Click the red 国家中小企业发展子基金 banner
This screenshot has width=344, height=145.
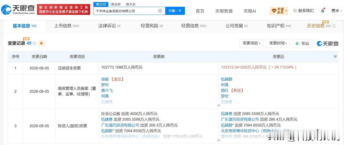coord(63,9)
